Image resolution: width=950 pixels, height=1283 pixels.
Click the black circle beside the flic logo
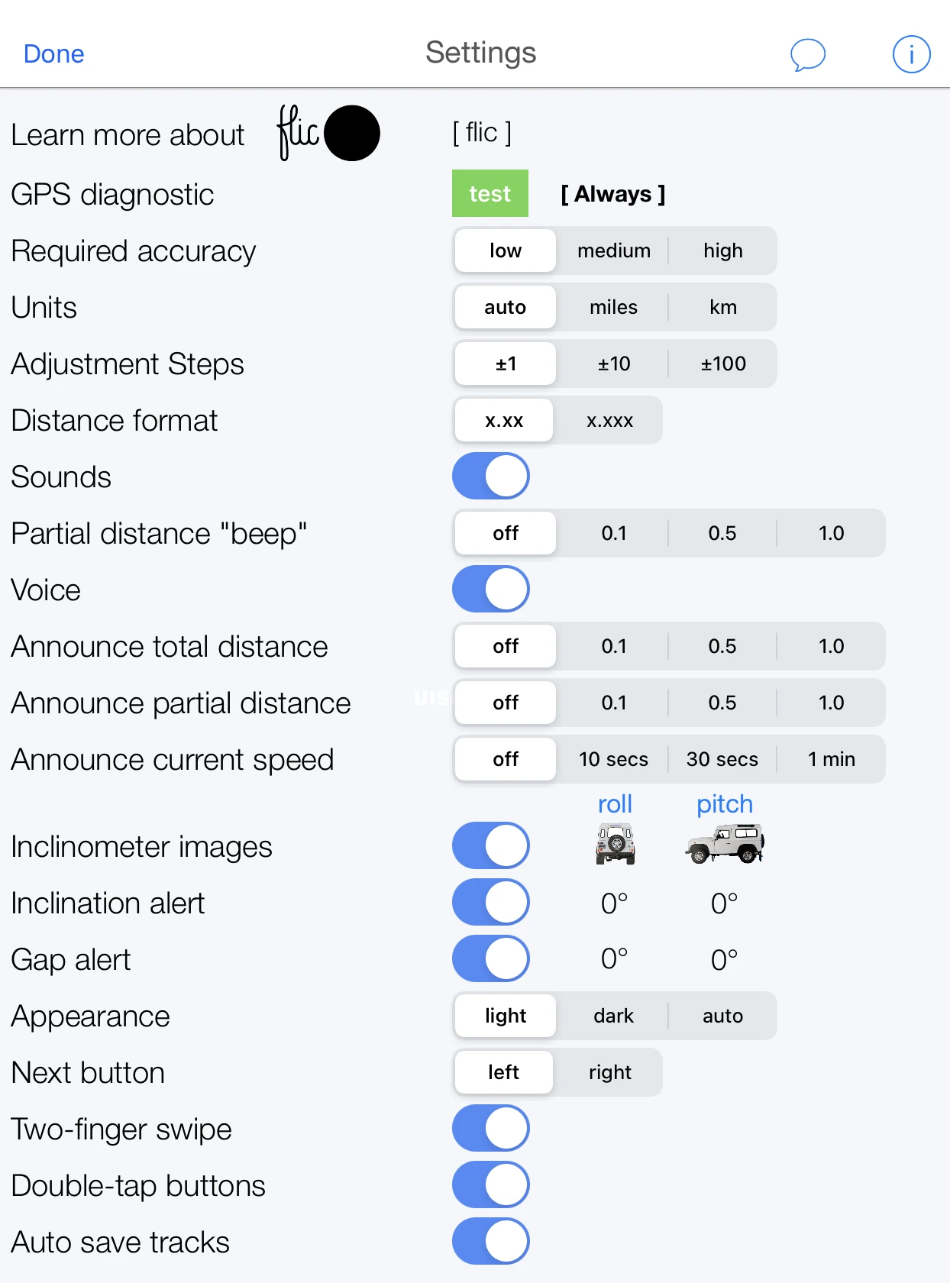tap(352, 133)
